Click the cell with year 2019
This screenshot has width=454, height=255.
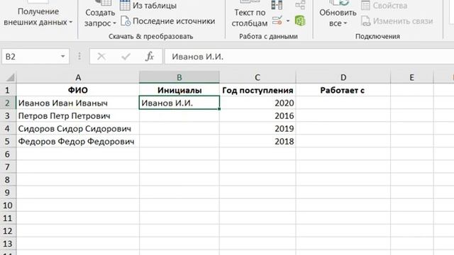[x=258, y=128]
